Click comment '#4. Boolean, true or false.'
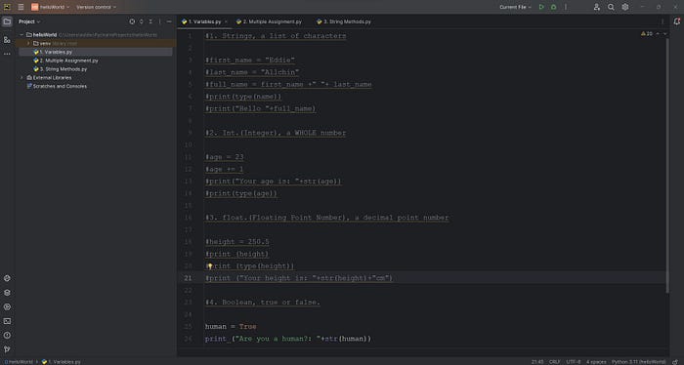This screenshot has height=365, width=684. point(263,303)
